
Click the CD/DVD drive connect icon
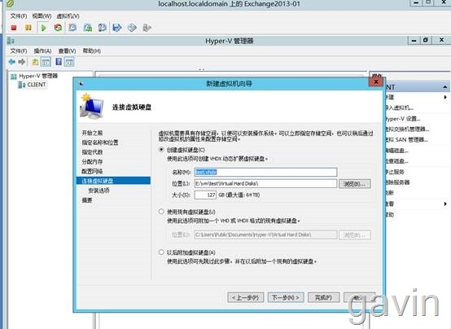pos(132,28)
